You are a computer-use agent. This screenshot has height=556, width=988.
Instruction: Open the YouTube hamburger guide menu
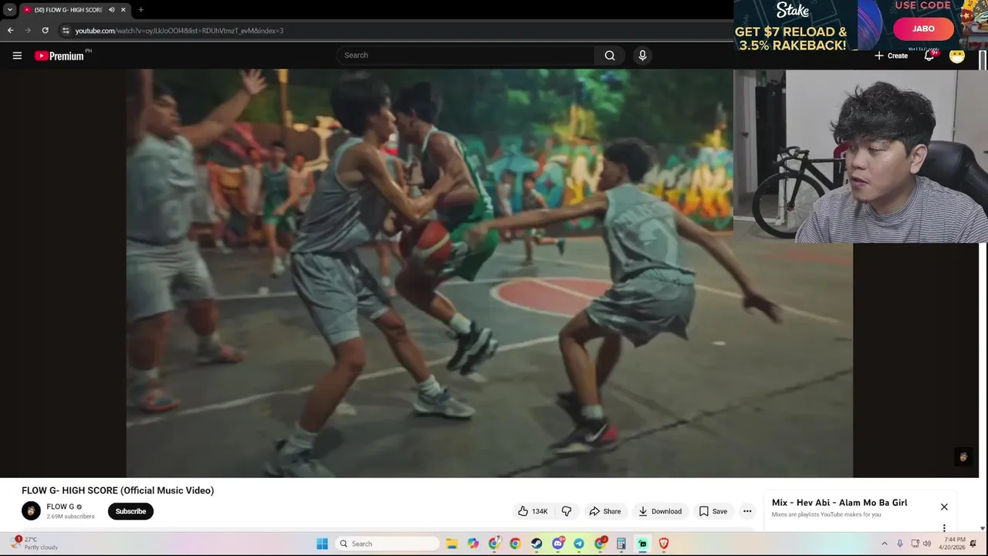coord(17,56)
